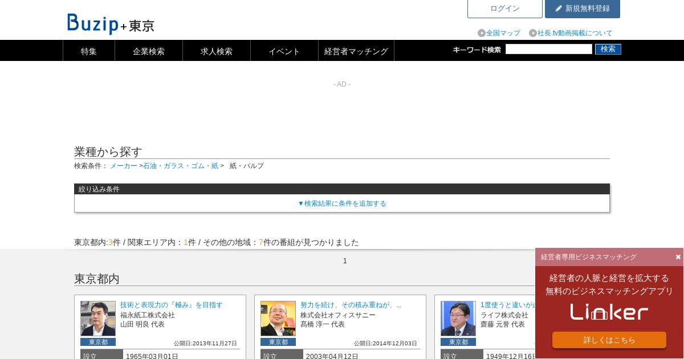Open 全国マップ link
Viewport: 684px width, 359px height.
coord(503,33)
